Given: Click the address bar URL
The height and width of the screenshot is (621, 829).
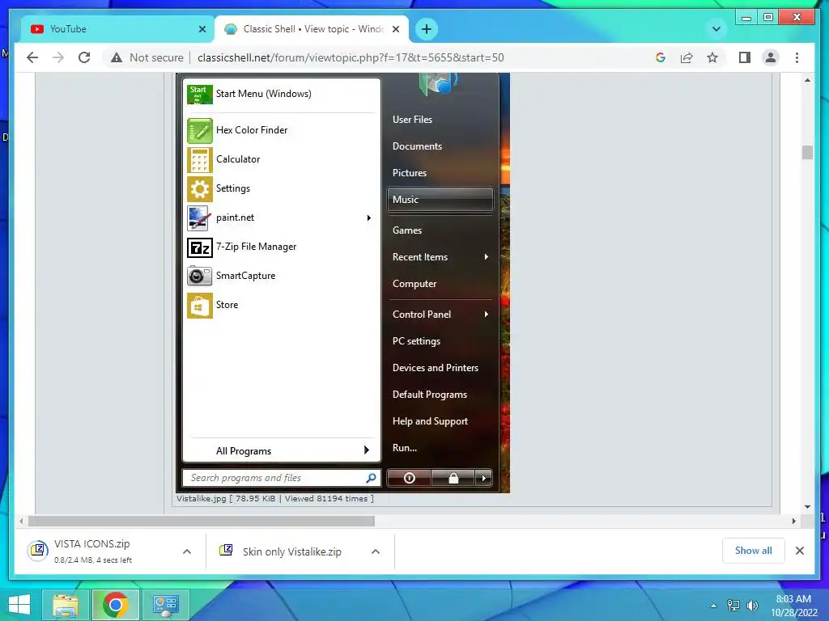Looking at the screenshot, I should 351,57.
